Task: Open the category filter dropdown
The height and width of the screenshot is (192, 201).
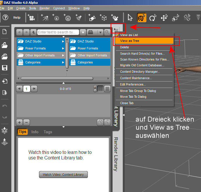Action: click(100, 32)
